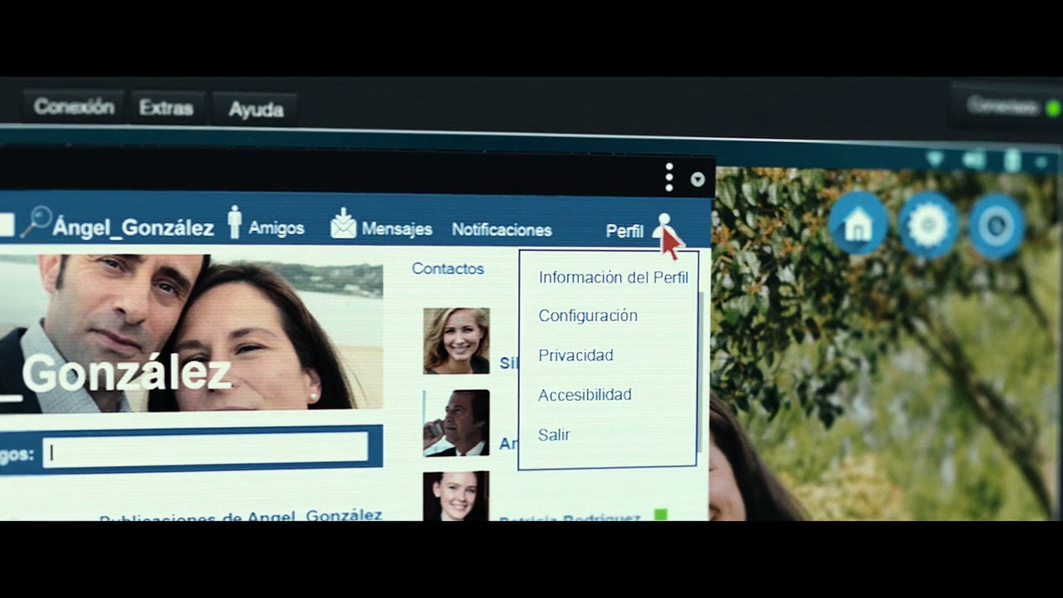Select Privacidad in the profile menu
Image resolution: width=1063 pixels, height=598 pixels.
point(576,355)
